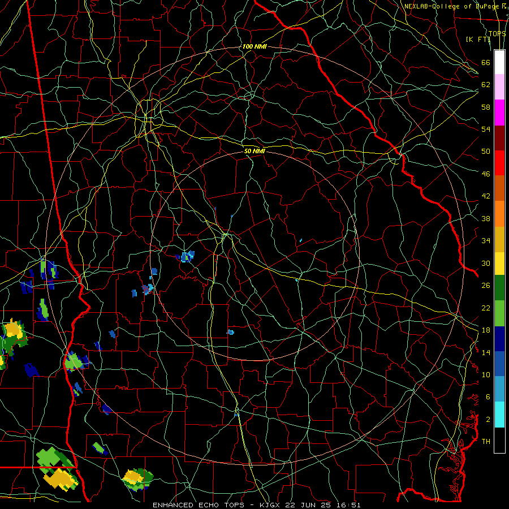
Task: Click the legend value 22
Action: point(486,308)
